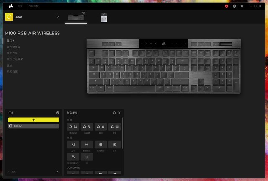Choose the launch application task type
The image size is (268, 181).
click(x=100, y=145)
